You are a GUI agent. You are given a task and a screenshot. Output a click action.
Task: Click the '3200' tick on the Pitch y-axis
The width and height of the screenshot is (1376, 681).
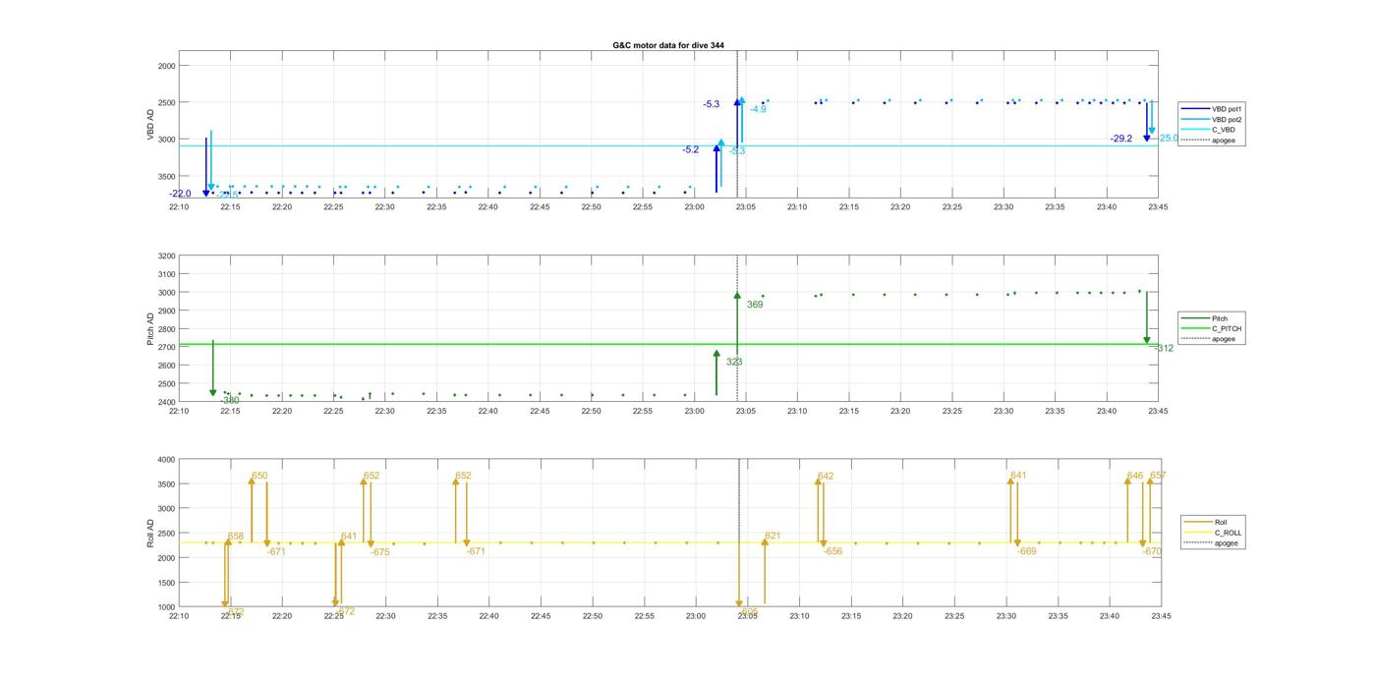pyautogui.click(x=167, y=256)
